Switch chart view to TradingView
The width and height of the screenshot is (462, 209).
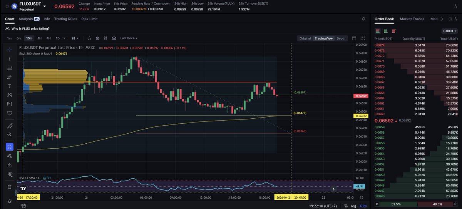[x=323, y=38]
